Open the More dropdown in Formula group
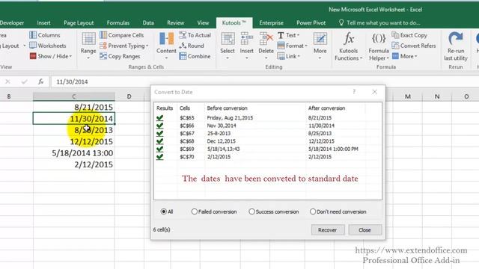Image resolution: width=479 pixels, height=269 pixels. [x=404, y=56]
